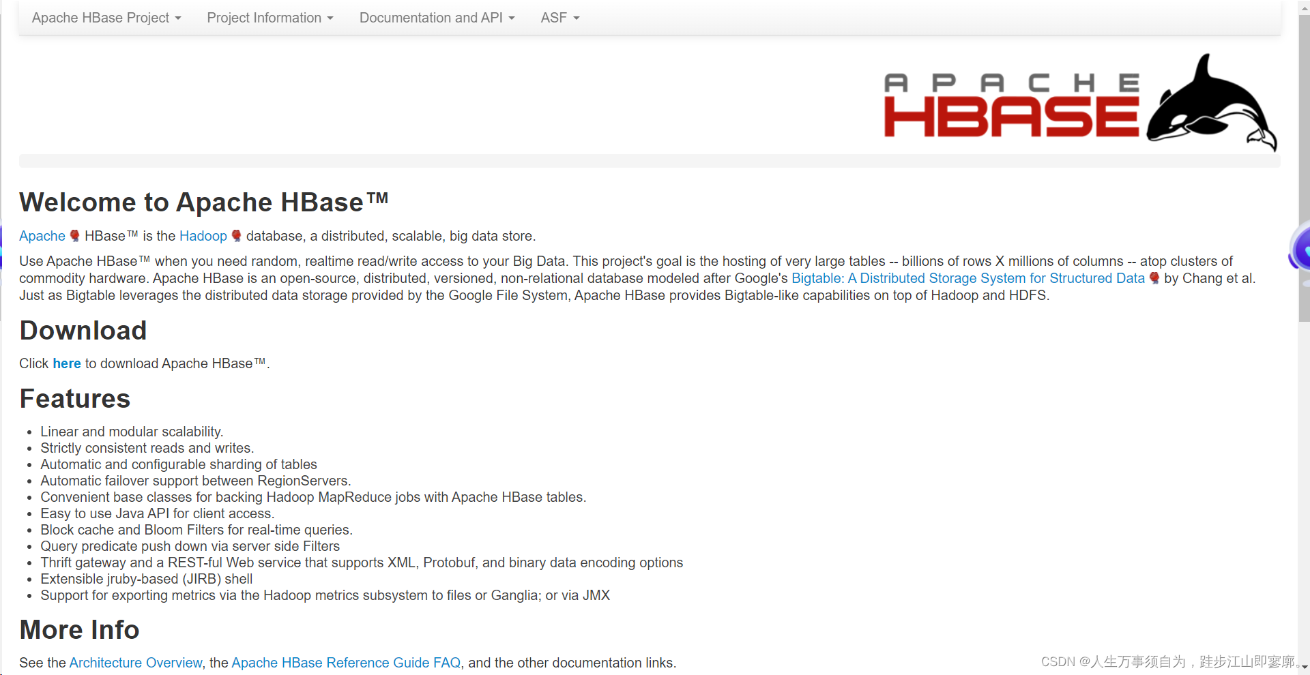The image size is (1310, 675).
Task: Click the Apache HBase logo
Action: (1010, 102)
